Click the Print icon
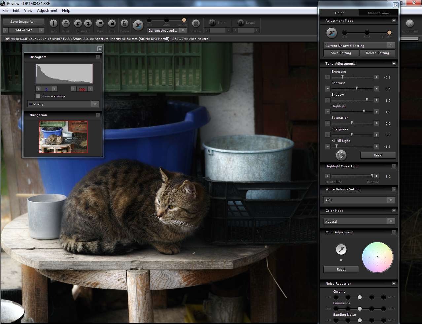This screenshot has width=422, height=324. (x=66, y=24)
